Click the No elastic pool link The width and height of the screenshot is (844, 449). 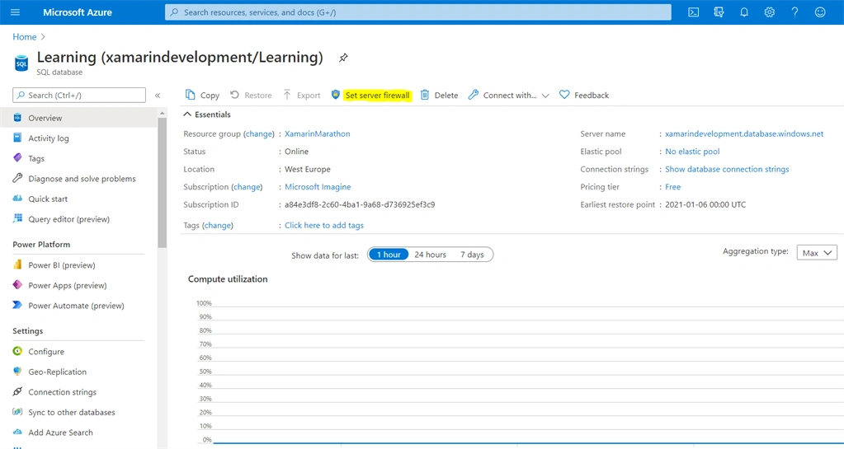(x=692, y=152)
